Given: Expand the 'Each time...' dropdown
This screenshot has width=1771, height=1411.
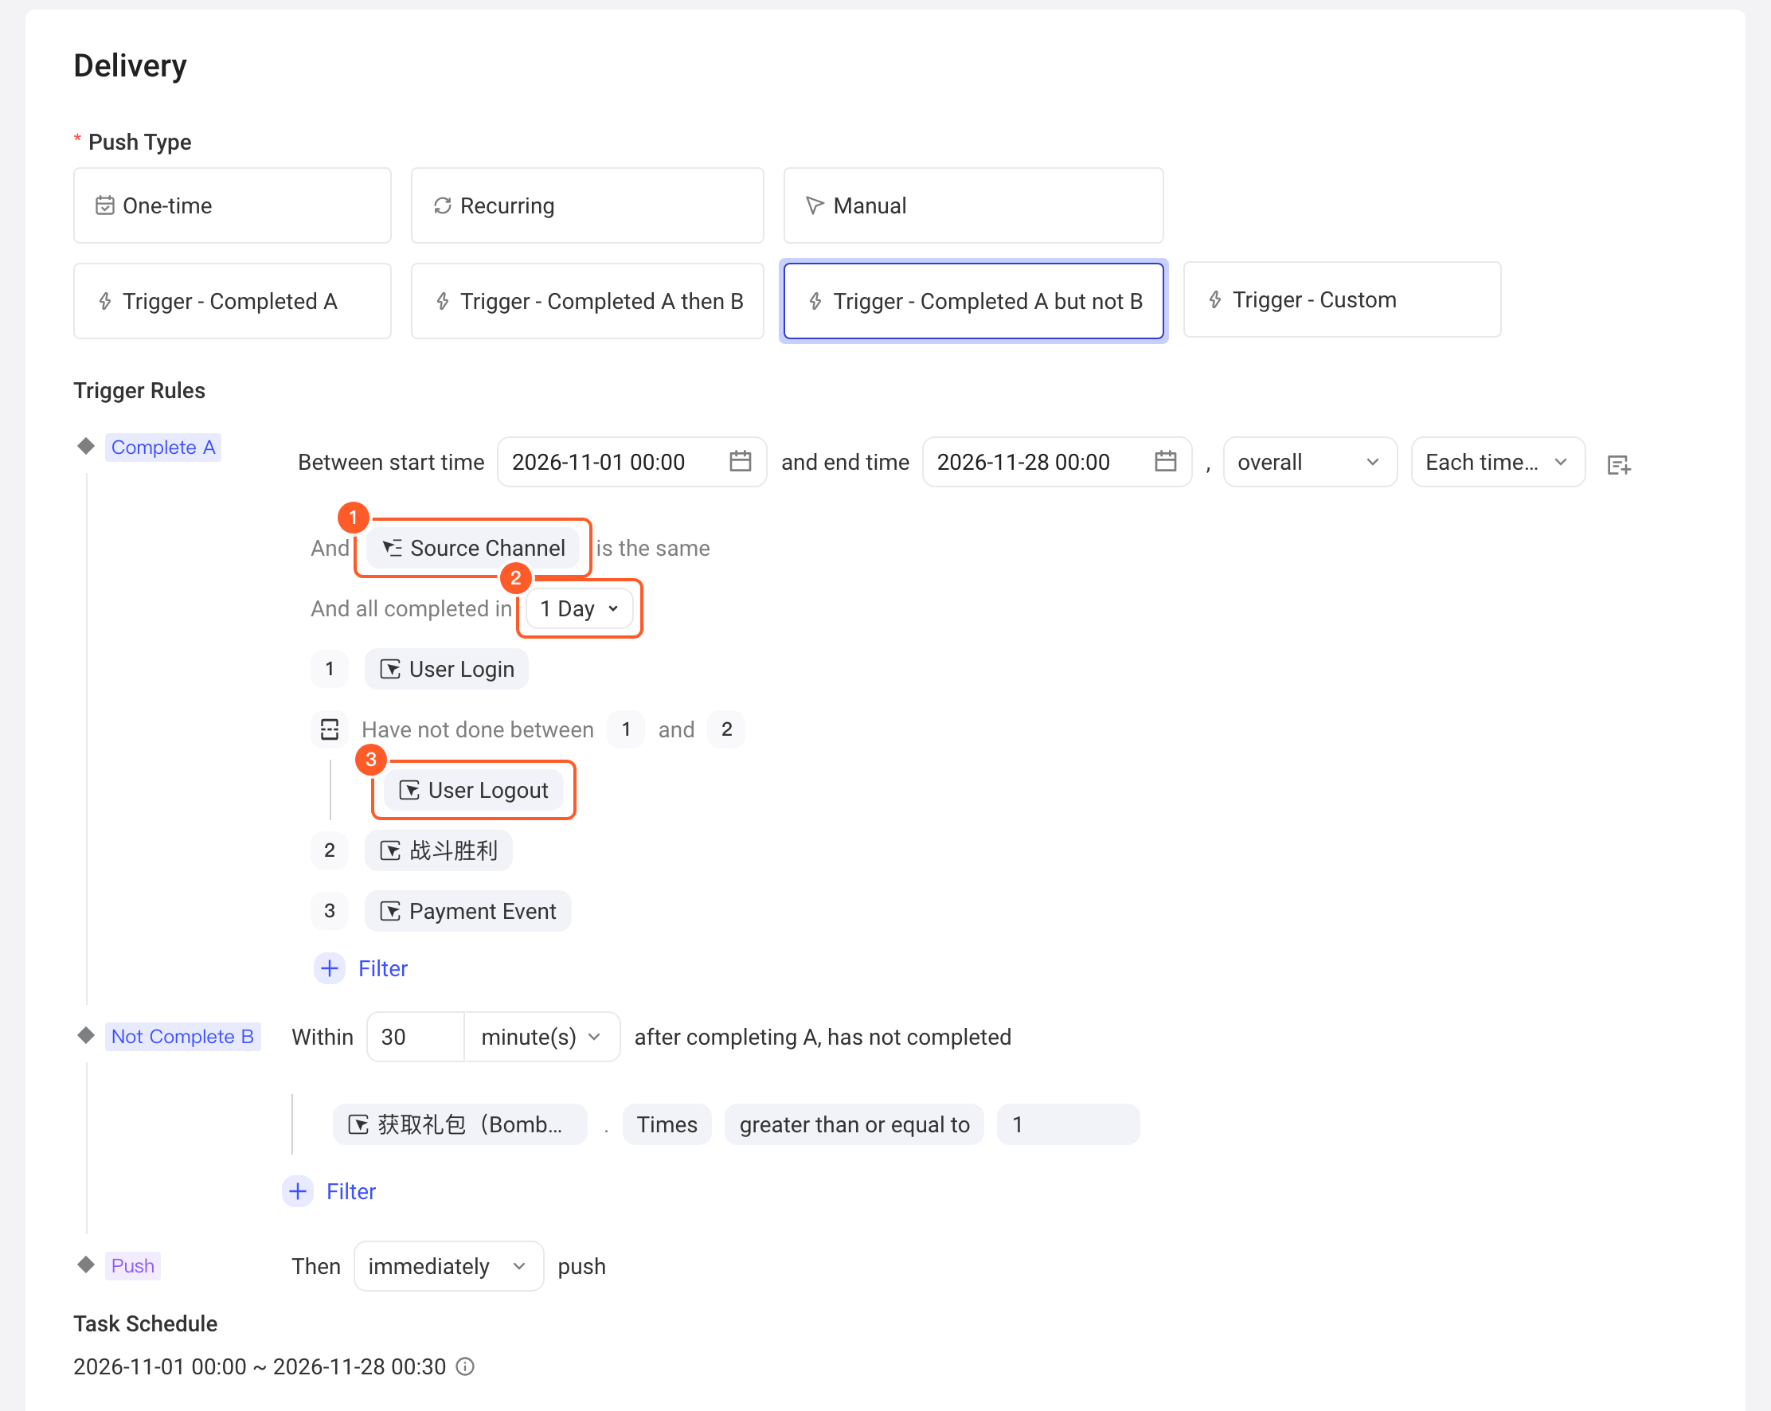Looking at the screenshot, I should (1497, 462).
